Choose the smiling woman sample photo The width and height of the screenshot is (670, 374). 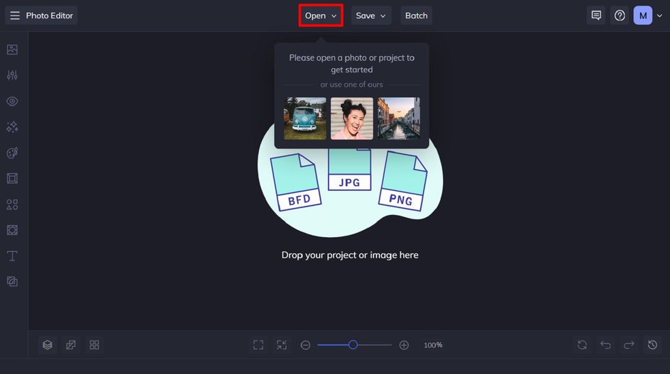click(x=351, y=119)
